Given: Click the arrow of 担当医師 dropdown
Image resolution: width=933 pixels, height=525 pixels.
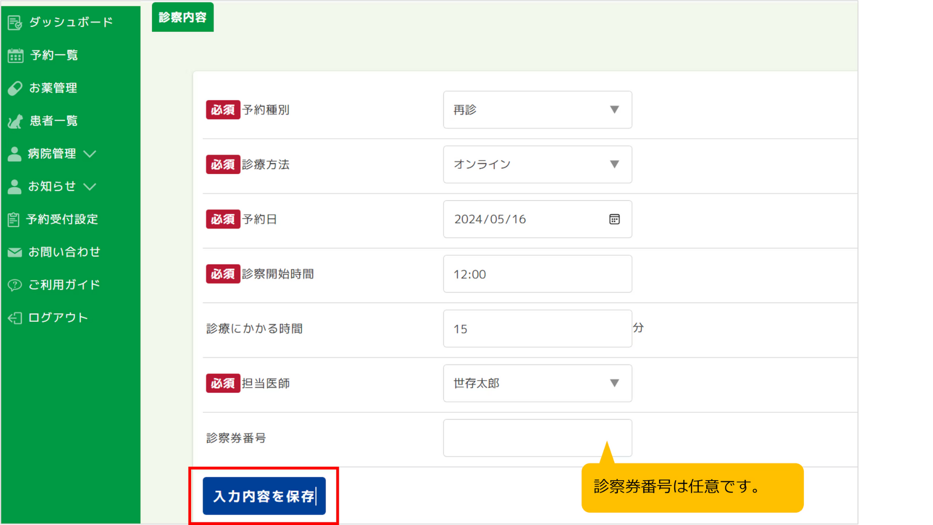Looking at the screenshot, I should (x=614, y=384).
